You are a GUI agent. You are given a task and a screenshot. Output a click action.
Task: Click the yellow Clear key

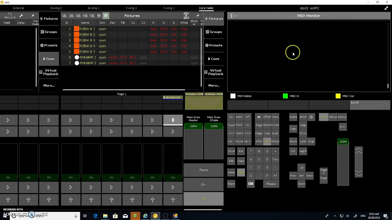[x=241, y=173]
